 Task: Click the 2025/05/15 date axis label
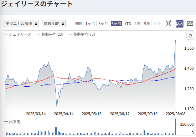(x=92, y=114)
